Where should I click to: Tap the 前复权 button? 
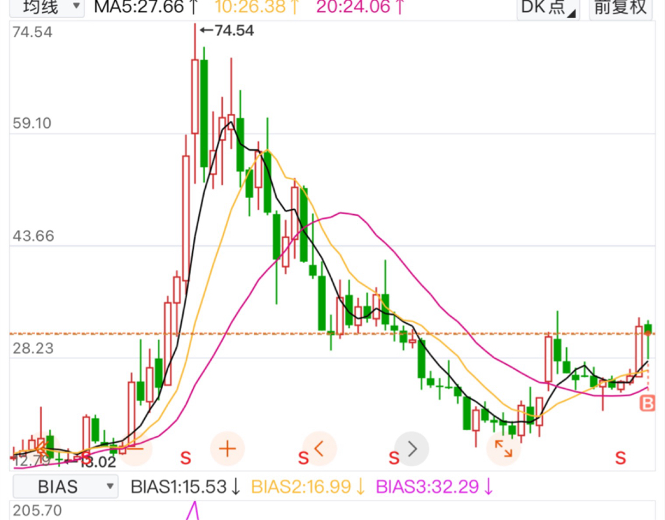[621, 8]
